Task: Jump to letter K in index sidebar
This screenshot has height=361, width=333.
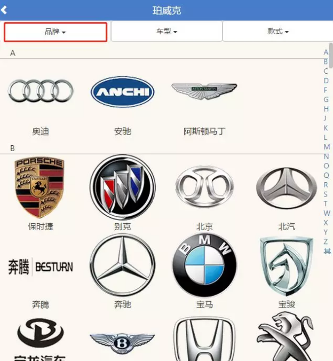Action: tap(326, 128)
